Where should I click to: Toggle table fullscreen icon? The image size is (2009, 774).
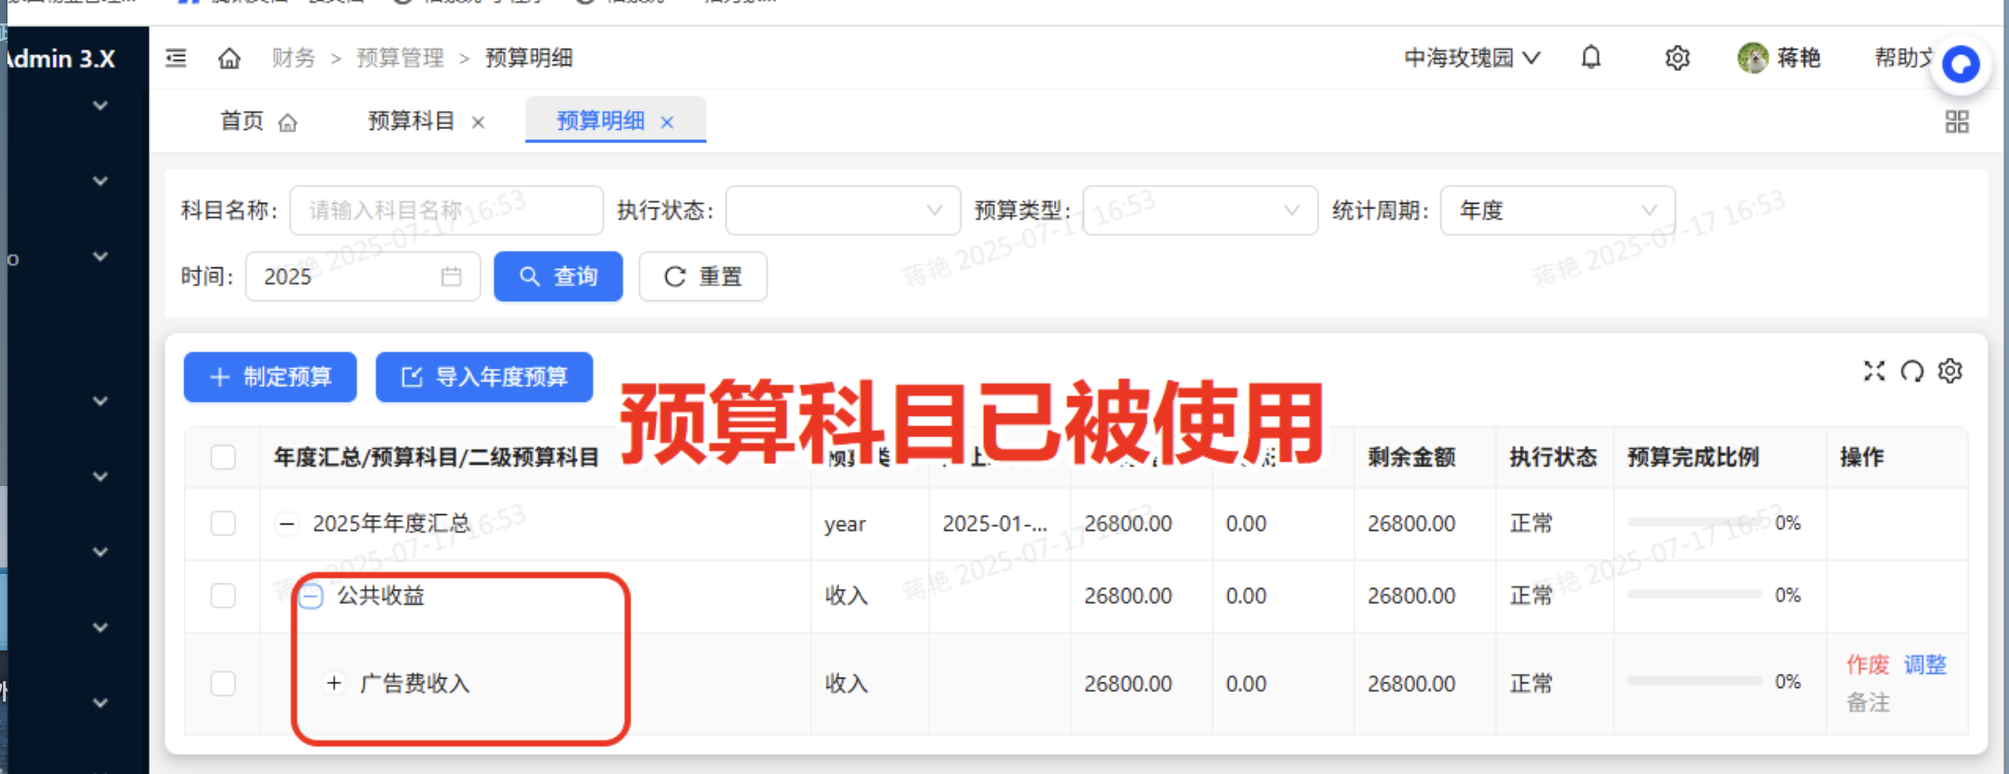coord(1873,371)
